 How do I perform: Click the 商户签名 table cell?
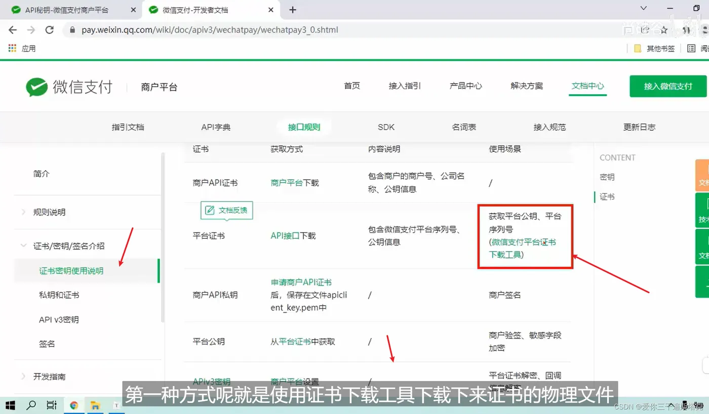pyautogui.click(x=505, y=295)
